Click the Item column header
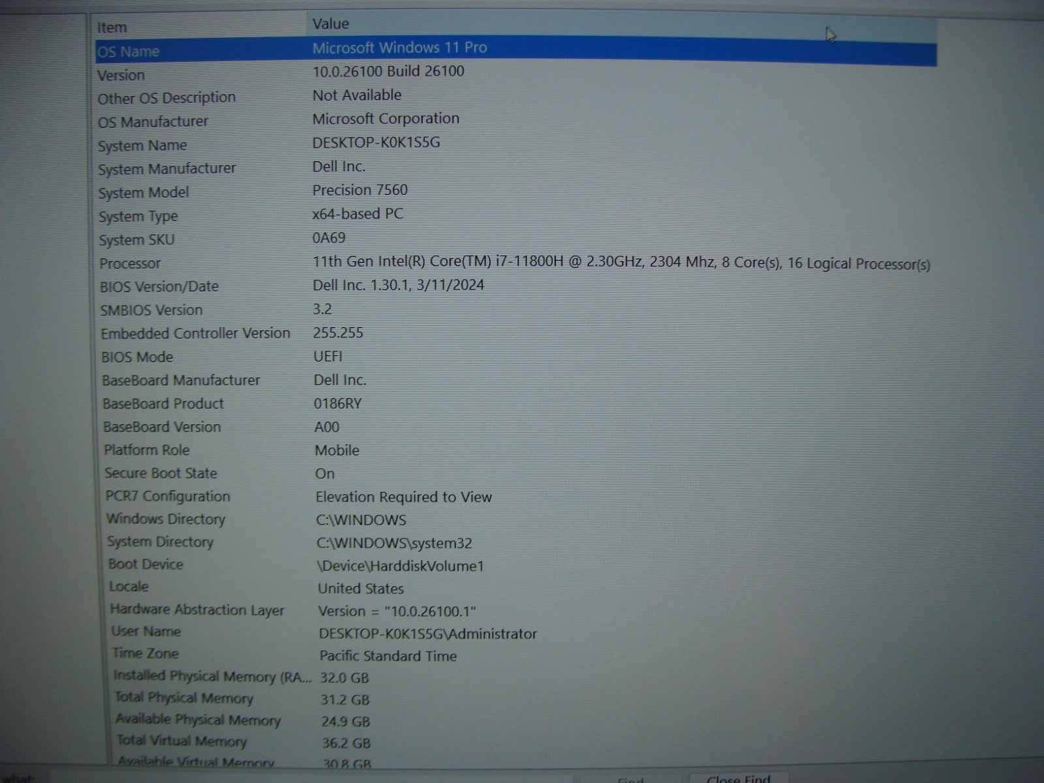1044x783 pixels. pos(112,27)
